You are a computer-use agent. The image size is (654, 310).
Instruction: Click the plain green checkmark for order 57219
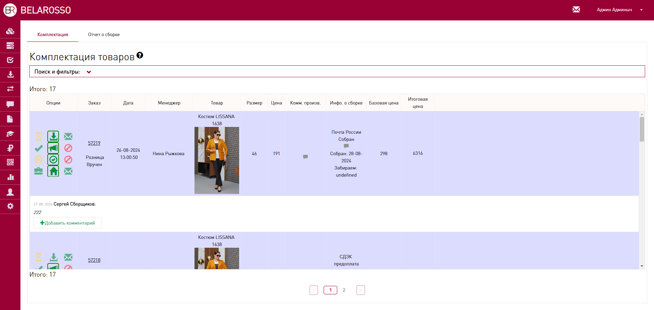[x=38, y=148]
